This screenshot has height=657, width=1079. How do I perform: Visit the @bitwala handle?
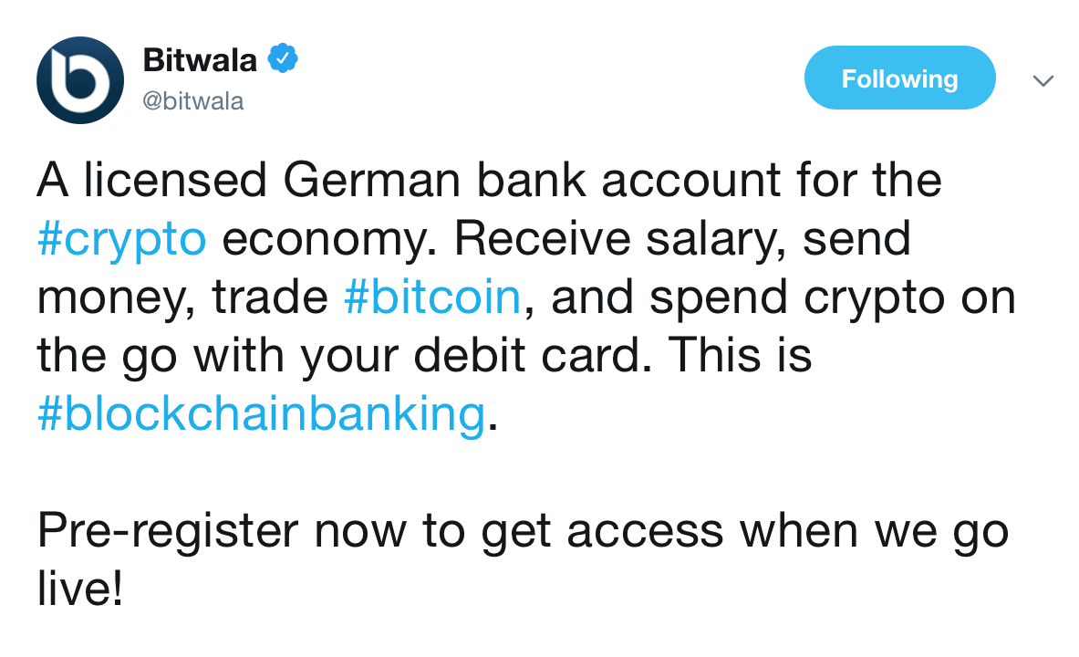(192, 101)
